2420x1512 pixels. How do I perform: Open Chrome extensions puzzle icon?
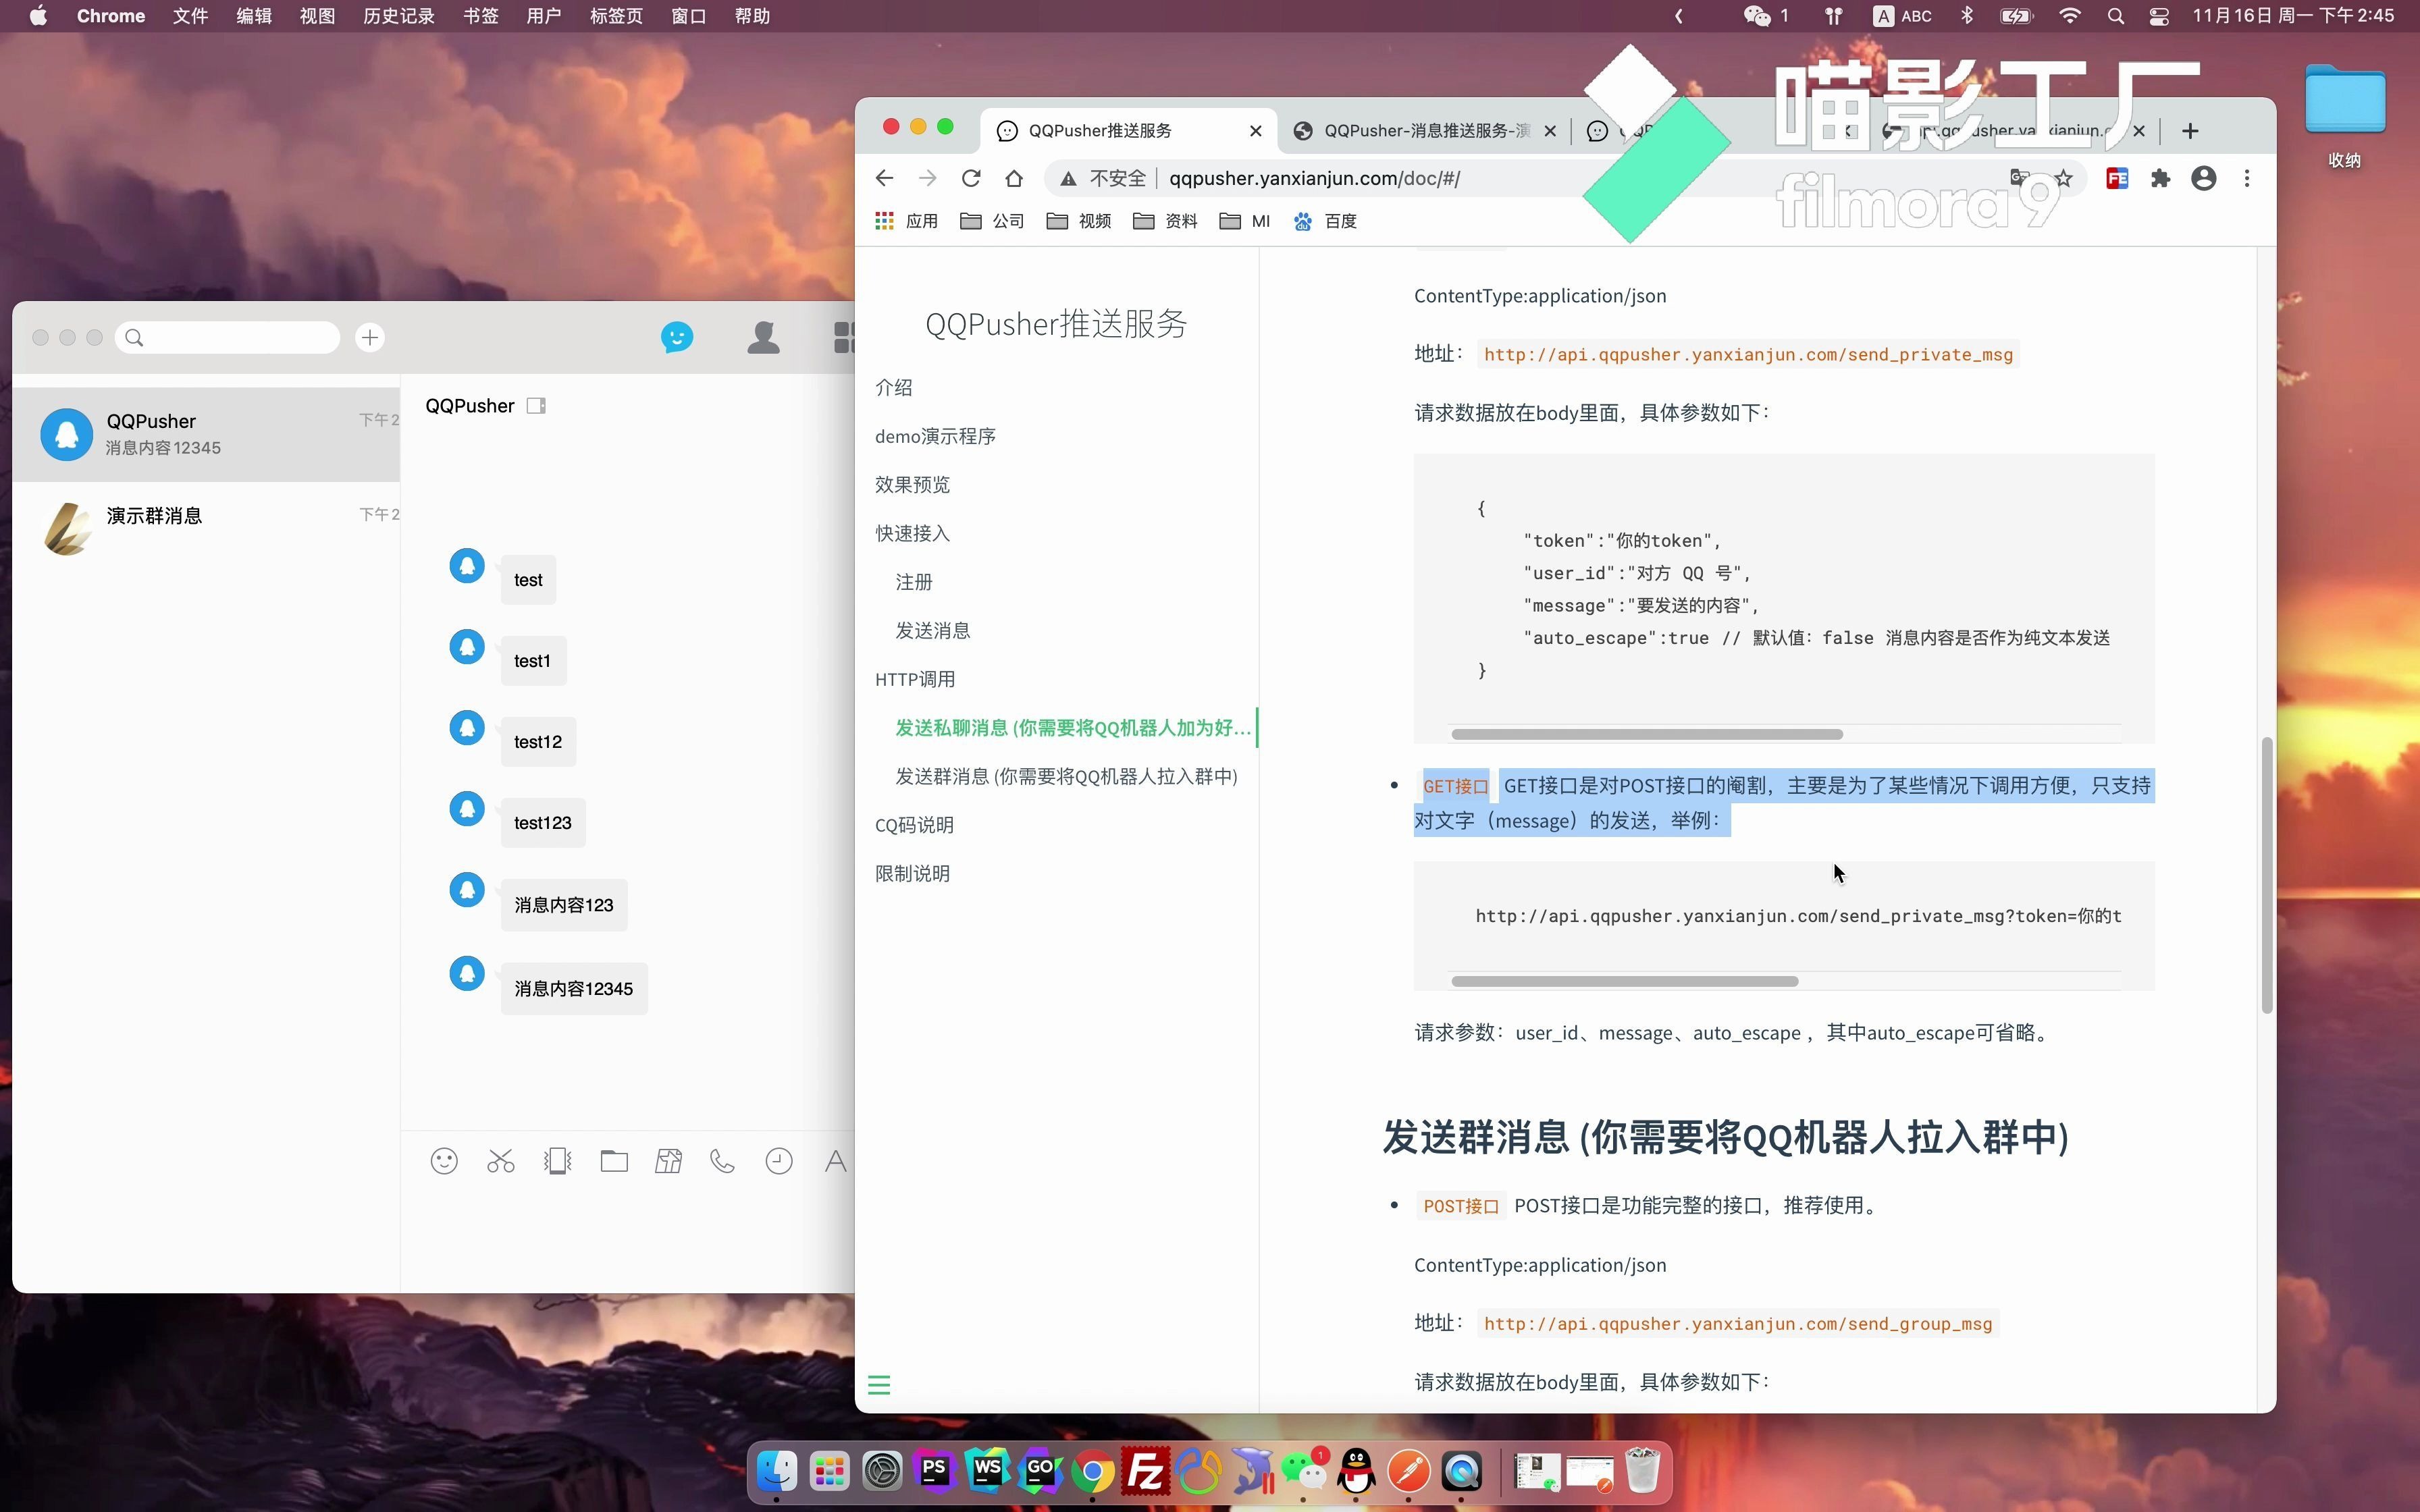click(x=2161, y=178)
